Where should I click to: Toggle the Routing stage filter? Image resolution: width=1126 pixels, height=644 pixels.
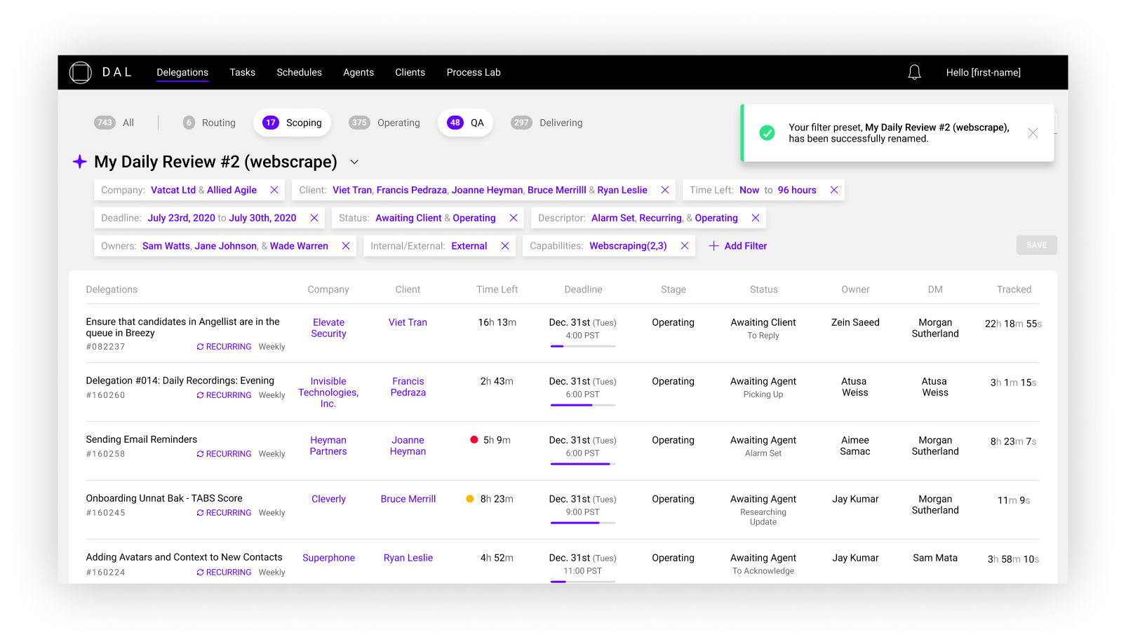[x=209, y=123]
